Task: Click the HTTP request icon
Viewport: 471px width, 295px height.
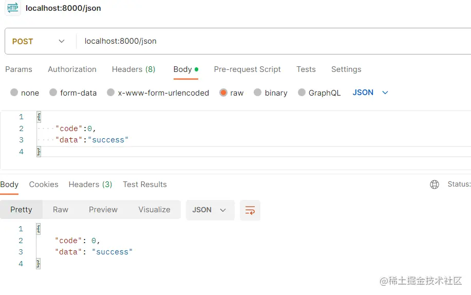Action: 13,8
